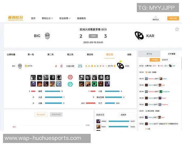Click the dragon icon in the 05:00 event
This screenshot has width=182, height=146.
[x=146, y=72]
